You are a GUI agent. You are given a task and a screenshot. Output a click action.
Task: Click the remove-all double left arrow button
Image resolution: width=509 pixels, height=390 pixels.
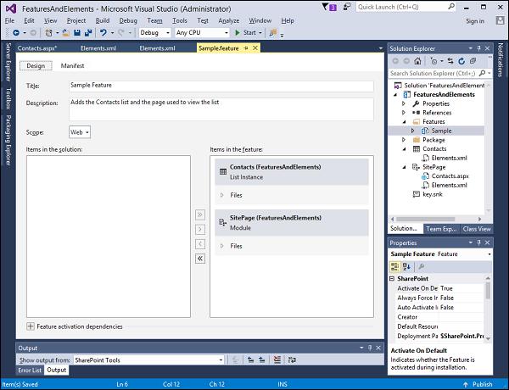[x=200, y=259]
